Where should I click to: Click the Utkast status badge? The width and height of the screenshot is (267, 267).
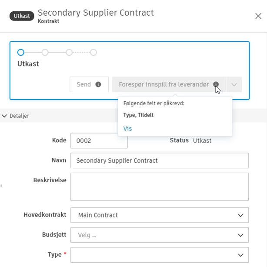pyautogui.click(x=22, y=17)
